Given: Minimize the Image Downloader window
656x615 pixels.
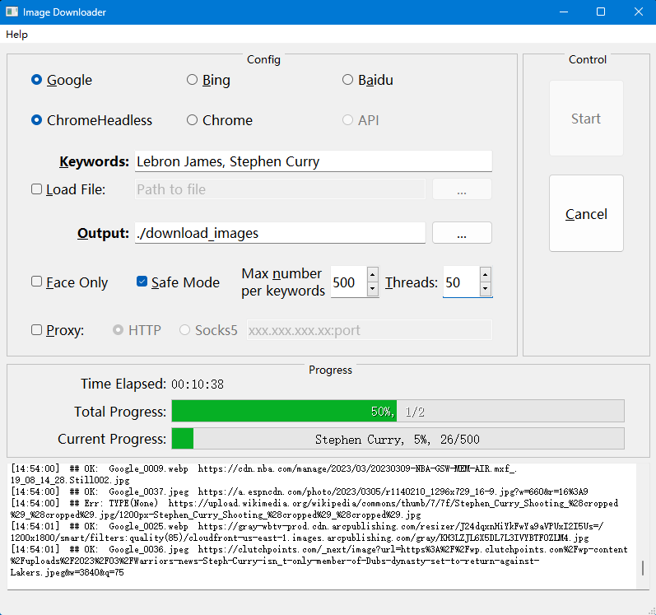Looking at the screenshot, I should tap(564, 12).
